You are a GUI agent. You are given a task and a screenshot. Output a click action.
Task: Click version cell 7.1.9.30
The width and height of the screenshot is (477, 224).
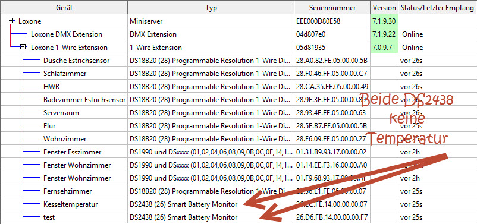384,21
